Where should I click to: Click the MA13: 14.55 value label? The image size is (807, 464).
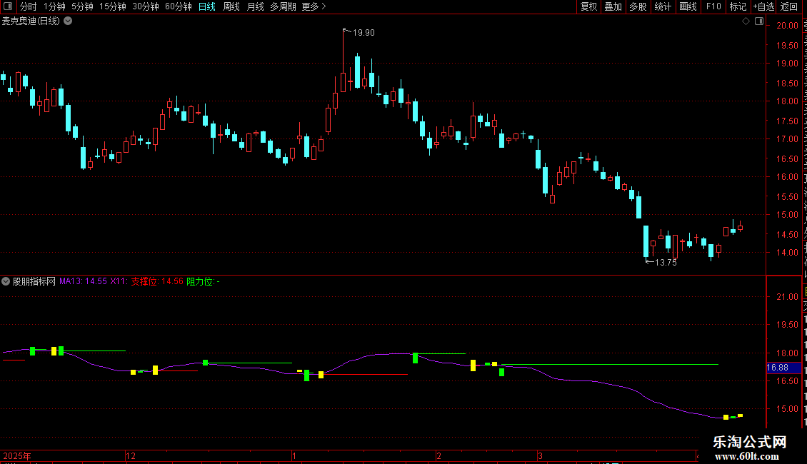(x=83, y=281)
